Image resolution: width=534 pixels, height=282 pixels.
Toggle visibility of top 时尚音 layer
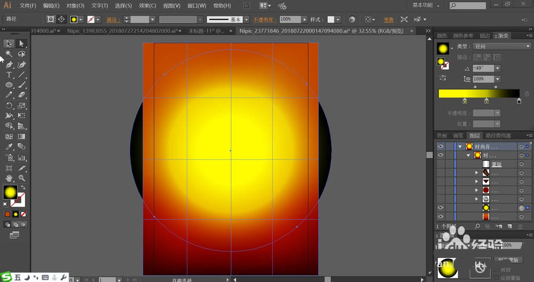tap(441, 146)
